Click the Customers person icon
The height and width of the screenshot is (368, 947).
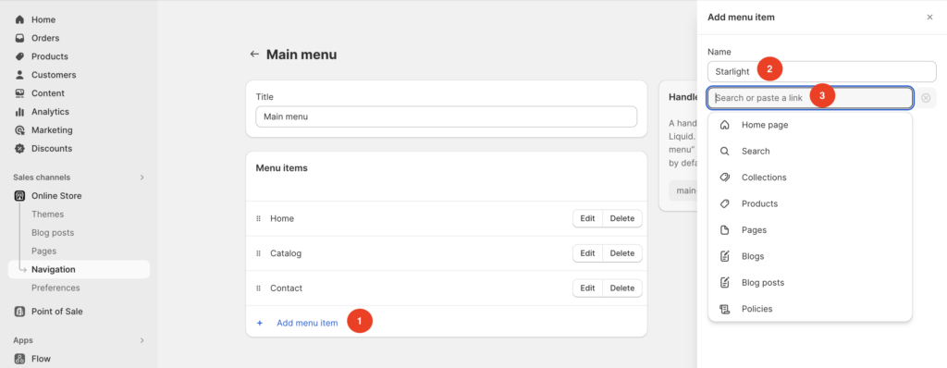coord(19,75)
